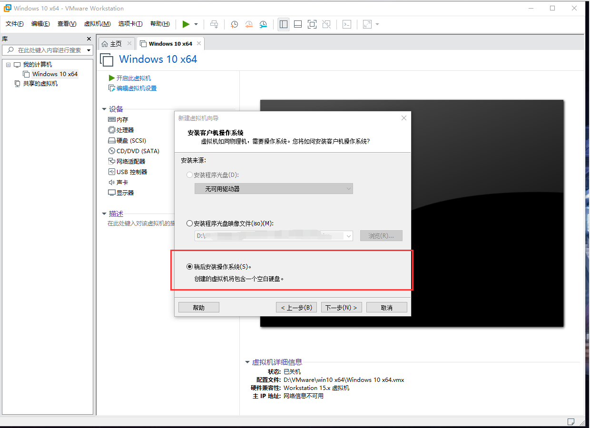Image resolution: width=590 pixels, height=428 pixels.
Task: Click the 配置文件 path D:\VMware\win10 x64 text
Action: (x=344, y=380)
